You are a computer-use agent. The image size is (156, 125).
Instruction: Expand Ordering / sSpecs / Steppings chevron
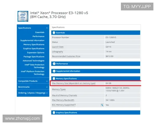click(47, 93)
